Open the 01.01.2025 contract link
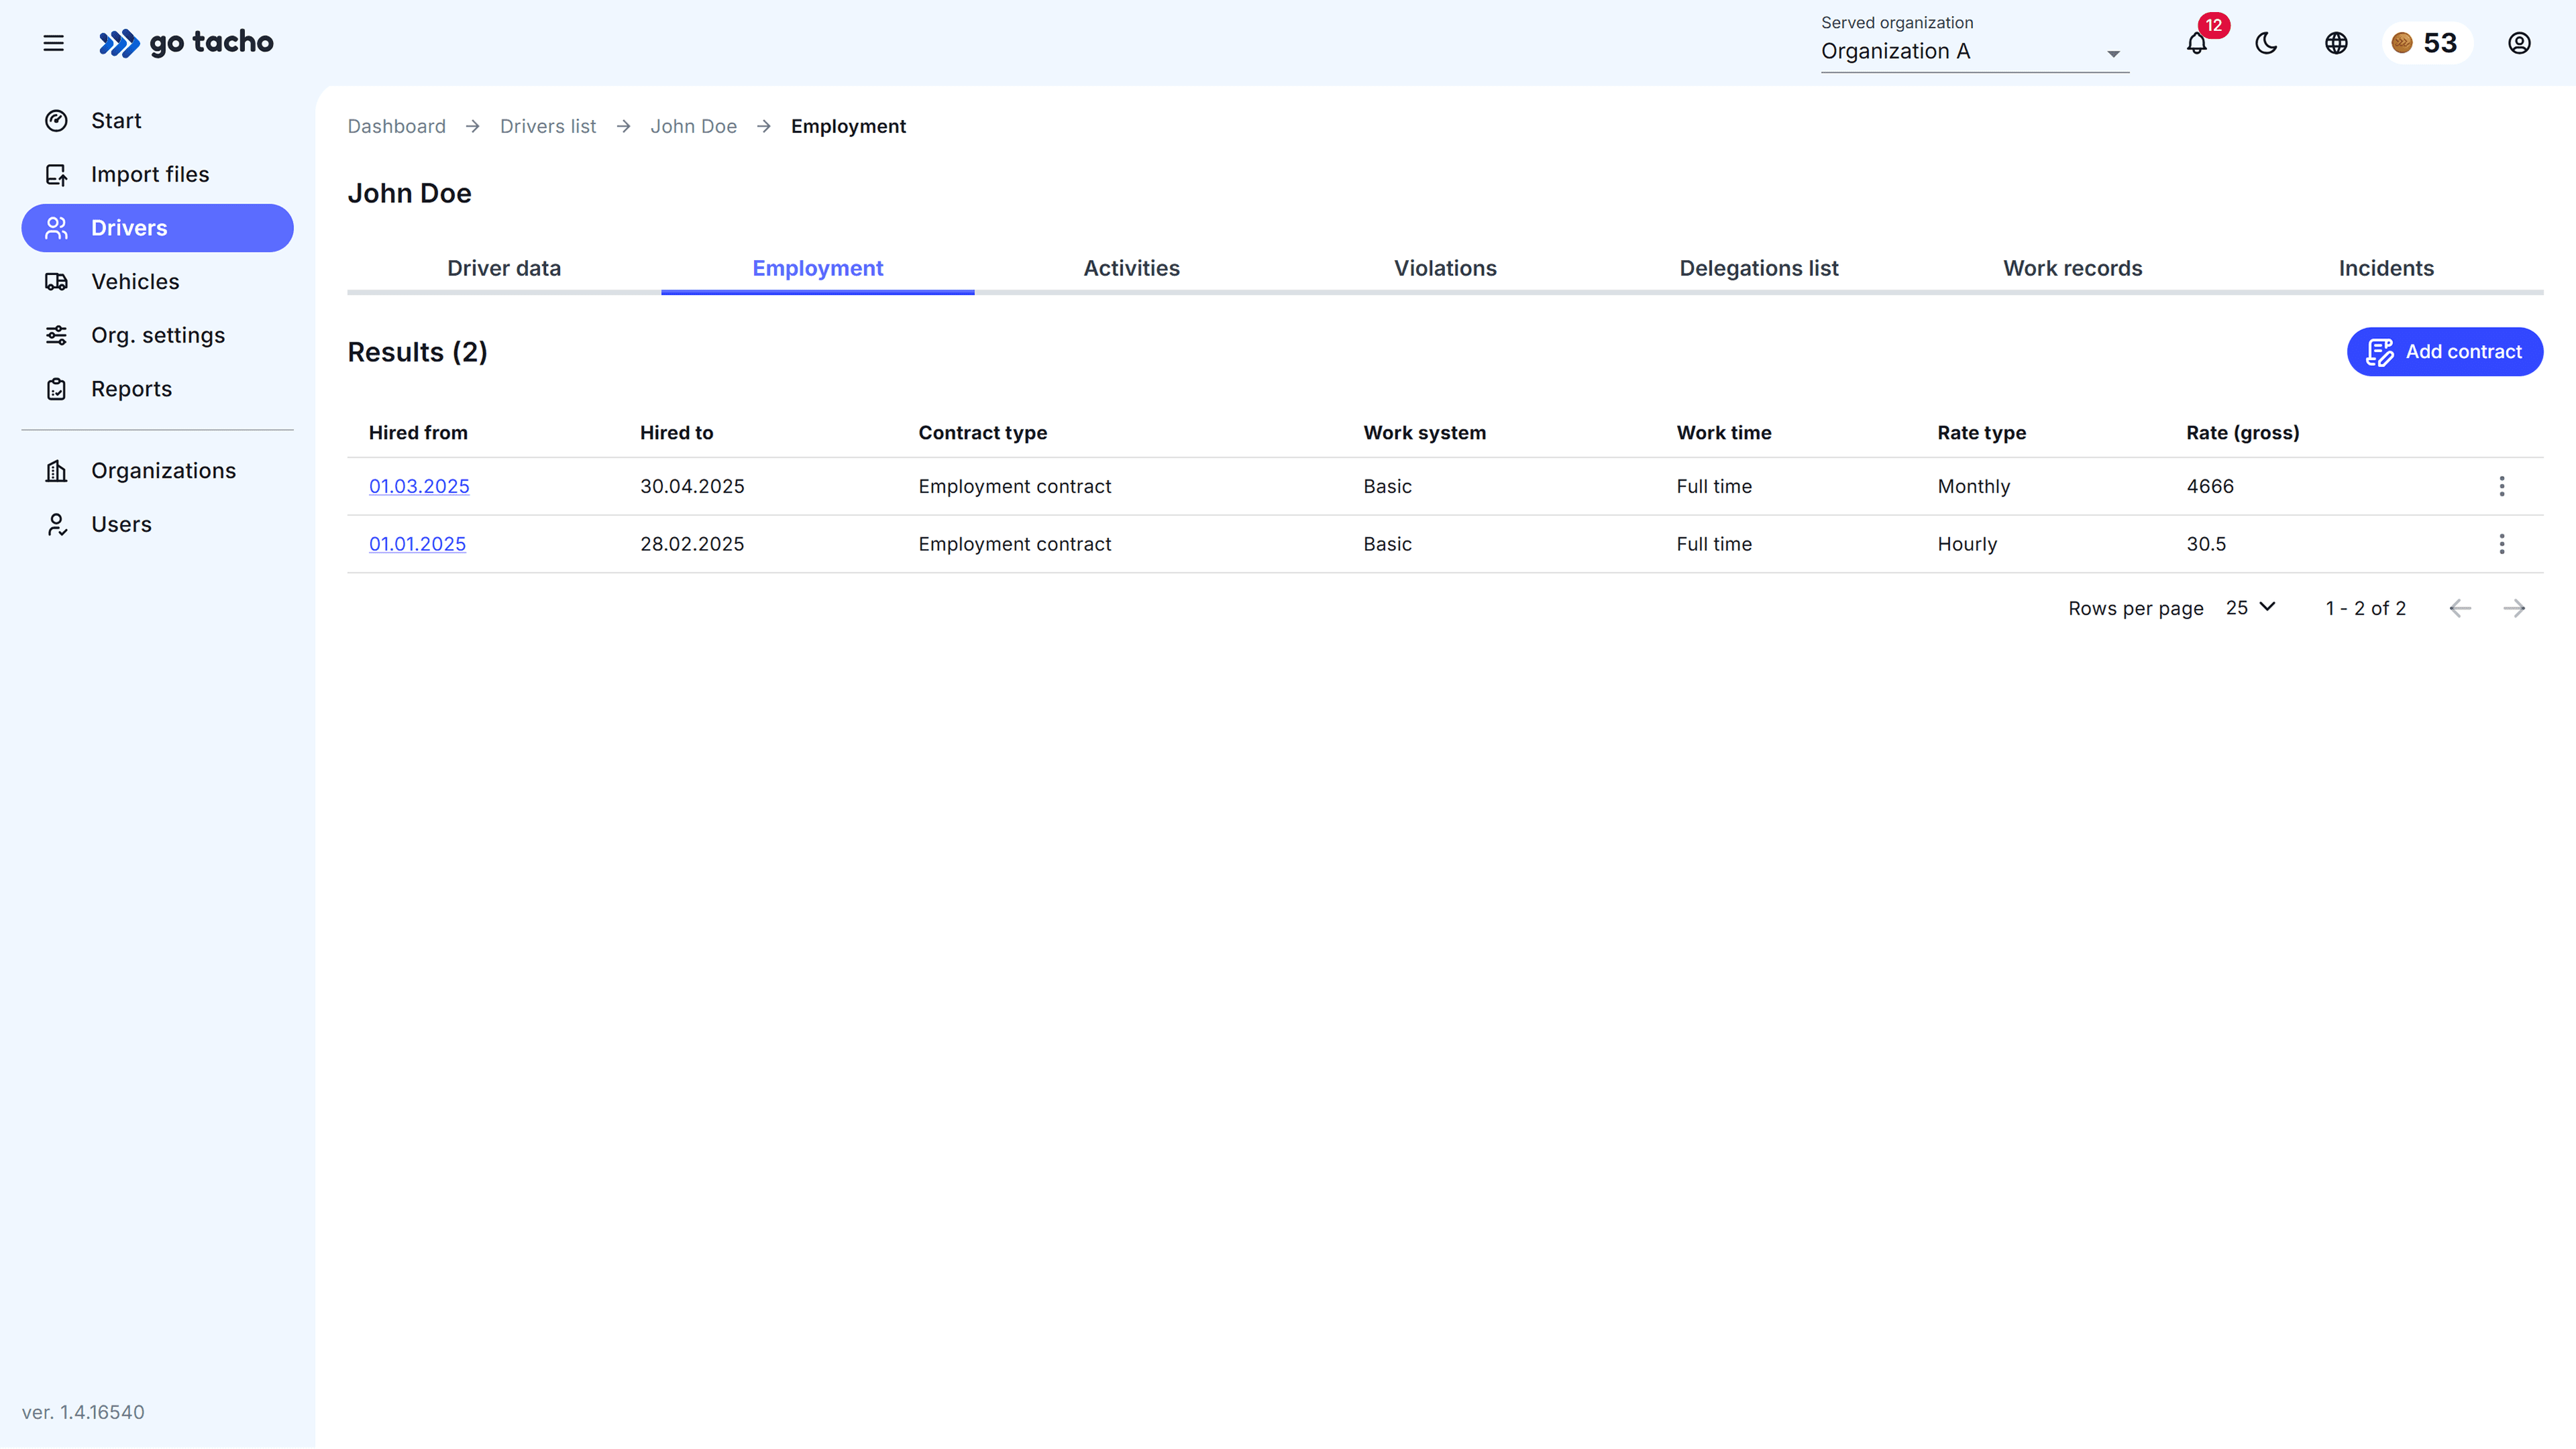Viewport: 2576px width, 1449px height. (417, 544)
